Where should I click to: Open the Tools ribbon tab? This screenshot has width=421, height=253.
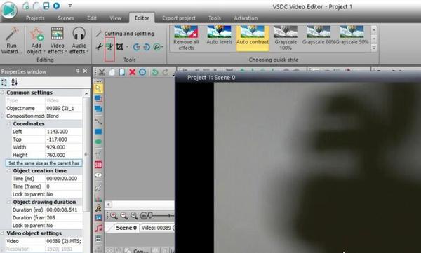coord(215,18)
